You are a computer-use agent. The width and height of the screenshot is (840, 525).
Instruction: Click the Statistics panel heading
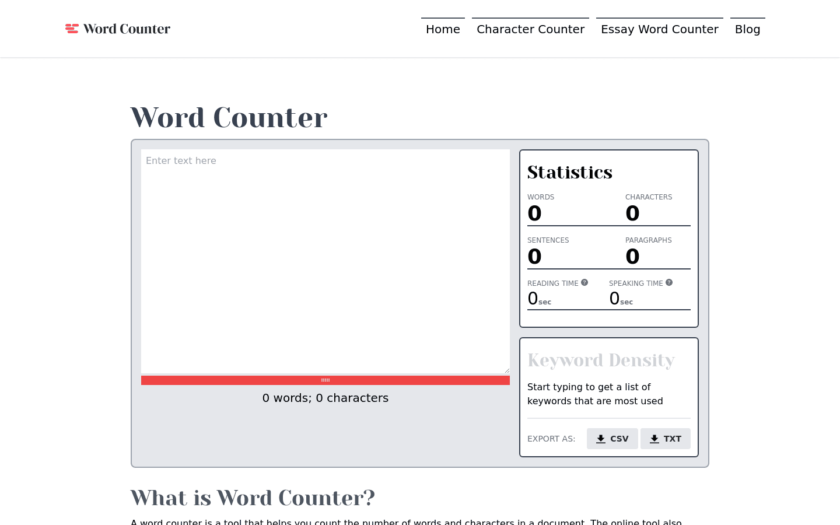click(x=569, y=171)
